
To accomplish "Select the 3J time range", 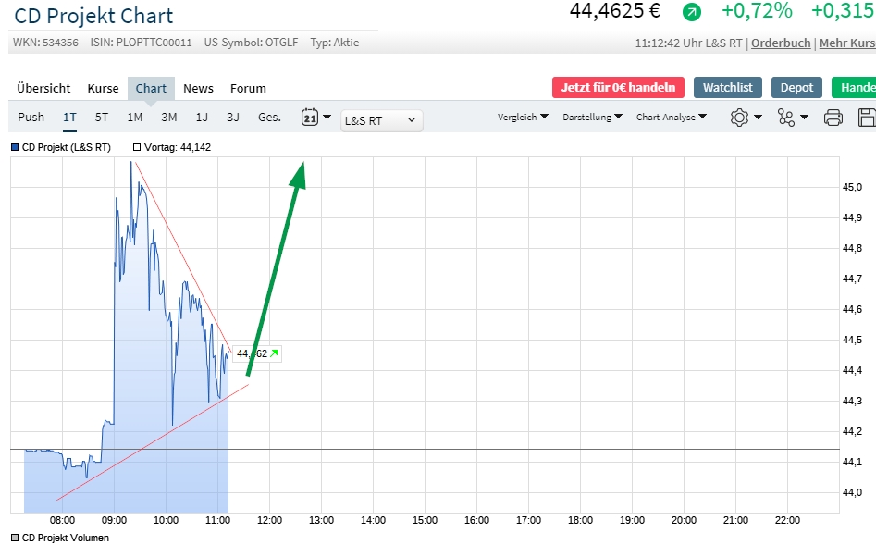I will [233, 117].
